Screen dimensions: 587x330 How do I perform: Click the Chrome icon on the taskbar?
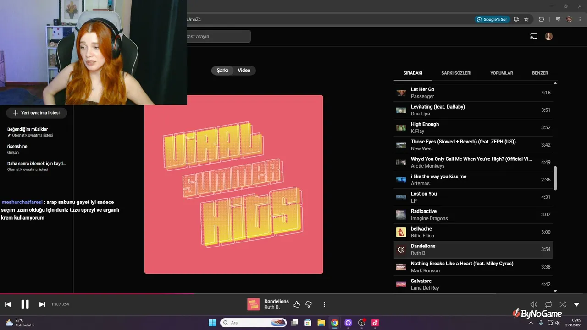(335, 323)
